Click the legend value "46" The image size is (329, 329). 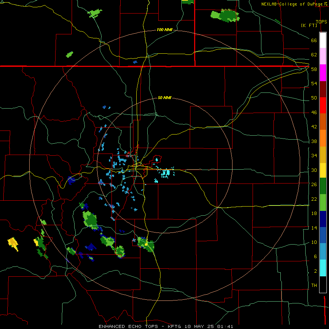click(x=314, y=112)
